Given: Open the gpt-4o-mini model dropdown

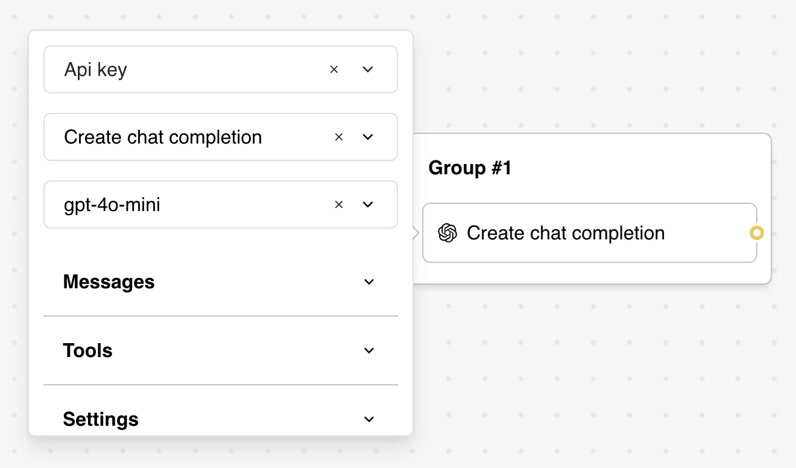Looking at the screenshot, I should pyautogui.click(x=368, y=204).
